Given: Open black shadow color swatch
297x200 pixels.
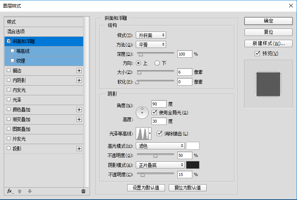Looking at the screenshot, I should tap(193, 165).
